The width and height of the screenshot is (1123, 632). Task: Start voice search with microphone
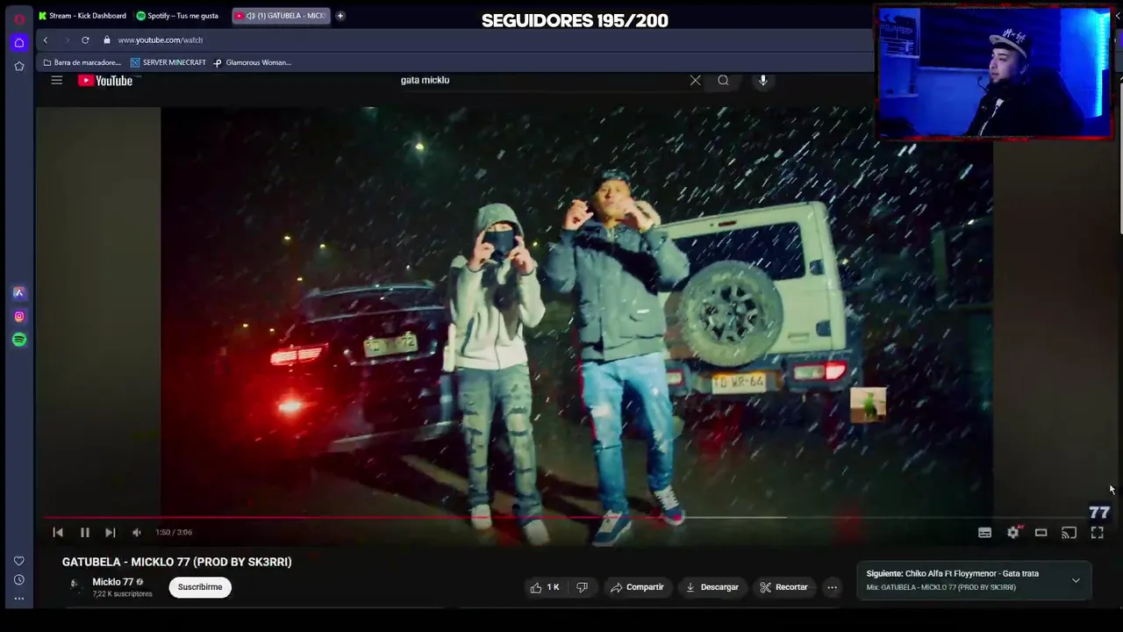point(762,80)
